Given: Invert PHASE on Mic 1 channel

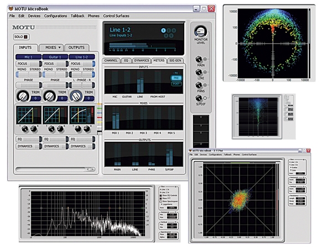Looking at the screenshot, I should [29, 85].
